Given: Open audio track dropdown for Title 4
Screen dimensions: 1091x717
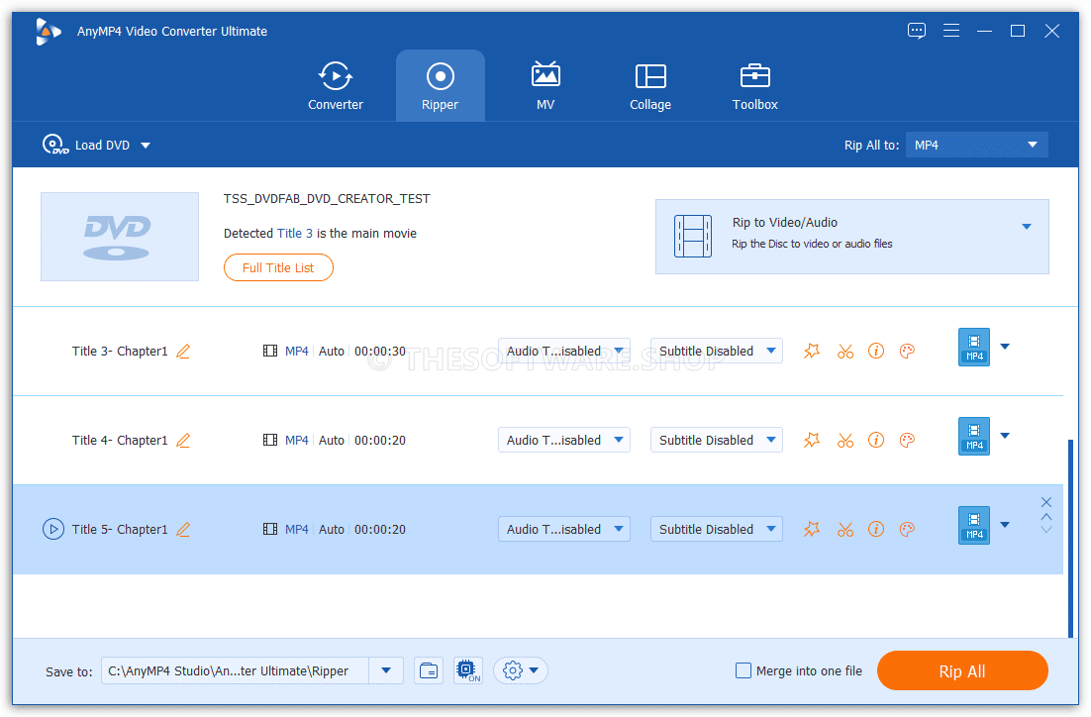Looking at the screenshot, I should (x=564, y=440).
